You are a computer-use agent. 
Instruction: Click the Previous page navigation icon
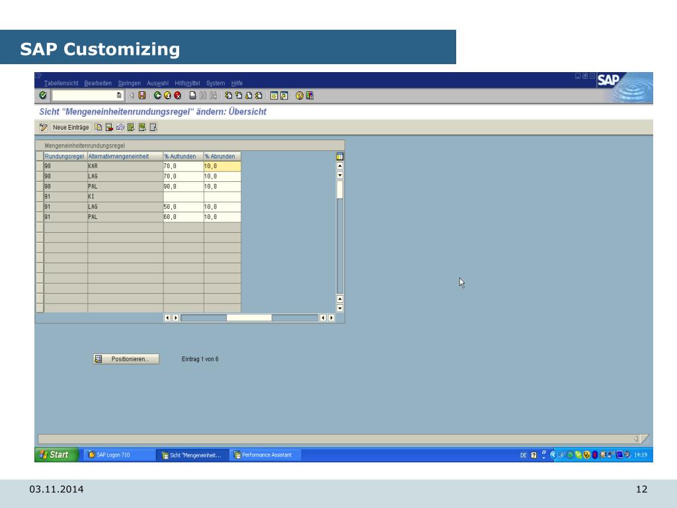238,95
